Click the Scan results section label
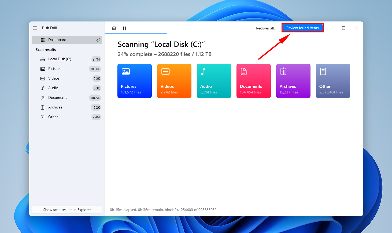Viewport: 392px width, 233px height. (x=46, y=50)
